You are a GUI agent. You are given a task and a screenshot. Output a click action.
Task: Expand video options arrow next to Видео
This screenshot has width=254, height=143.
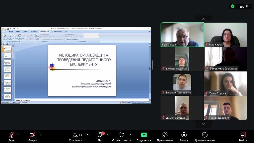point(41,135)
